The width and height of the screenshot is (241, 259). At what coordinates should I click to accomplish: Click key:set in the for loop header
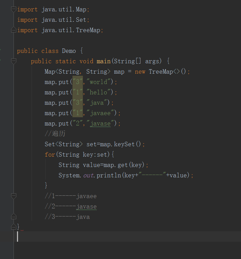click(x=95, y=155)
